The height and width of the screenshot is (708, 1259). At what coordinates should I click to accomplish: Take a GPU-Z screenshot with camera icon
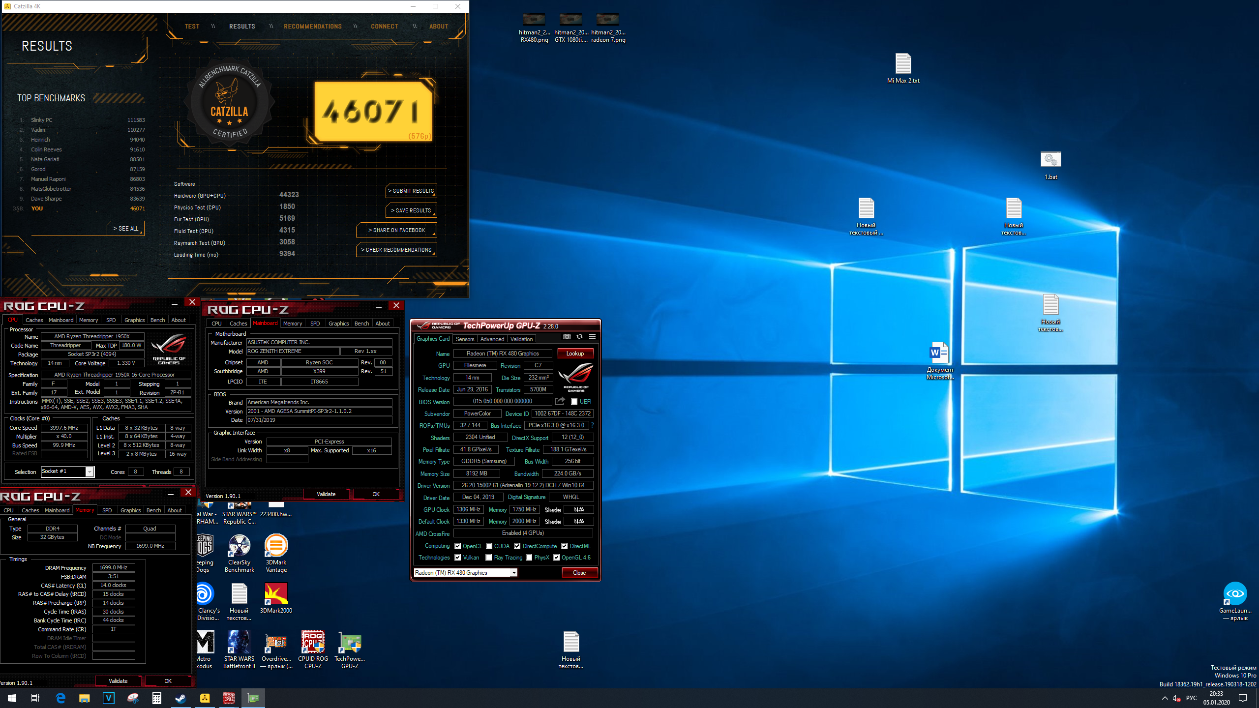(x=567, y=337)
